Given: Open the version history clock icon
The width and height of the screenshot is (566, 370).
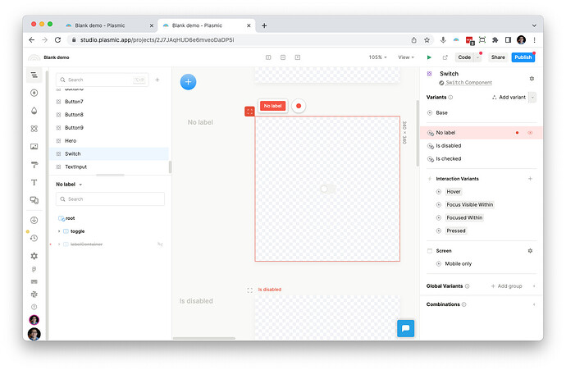Looking at the screenshot, I should (34, 238).
